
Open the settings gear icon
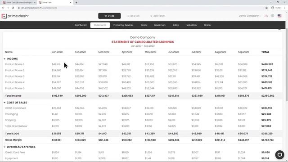coord(273,16)
